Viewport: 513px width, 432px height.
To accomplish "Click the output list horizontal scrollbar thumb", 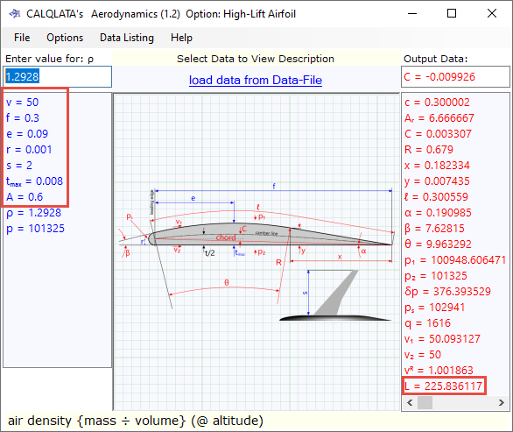I will 425,402.
